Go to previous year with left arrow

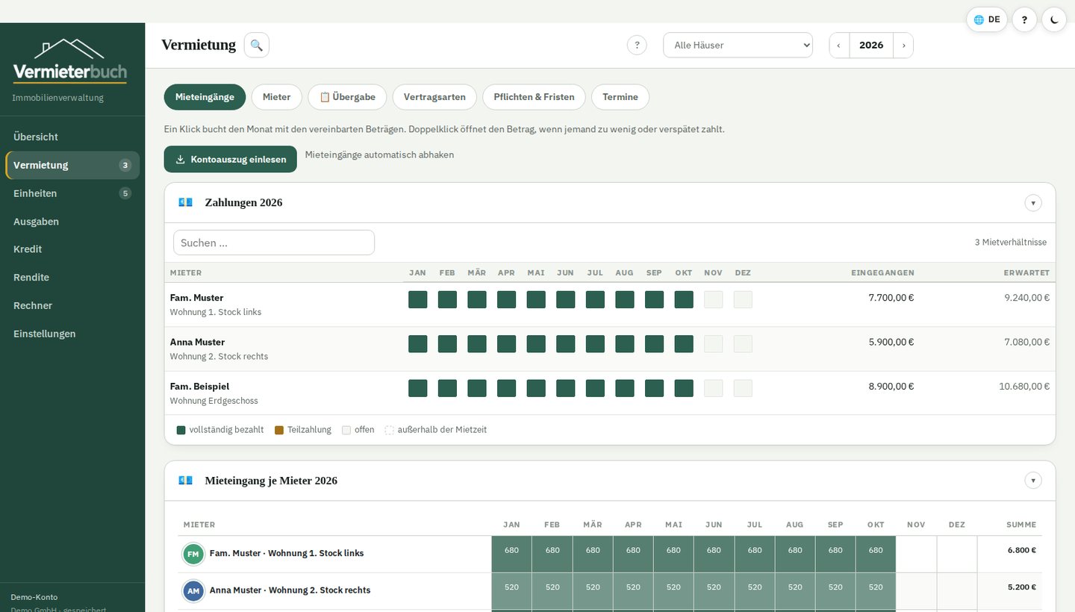[x=839, y=45]
